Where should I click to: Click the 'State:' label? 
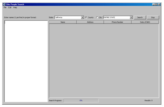[51, 17]
